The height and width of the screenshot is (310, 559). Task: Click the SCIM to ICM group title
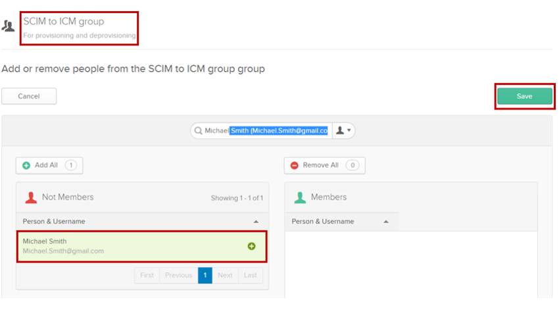[x=64, y=22]
